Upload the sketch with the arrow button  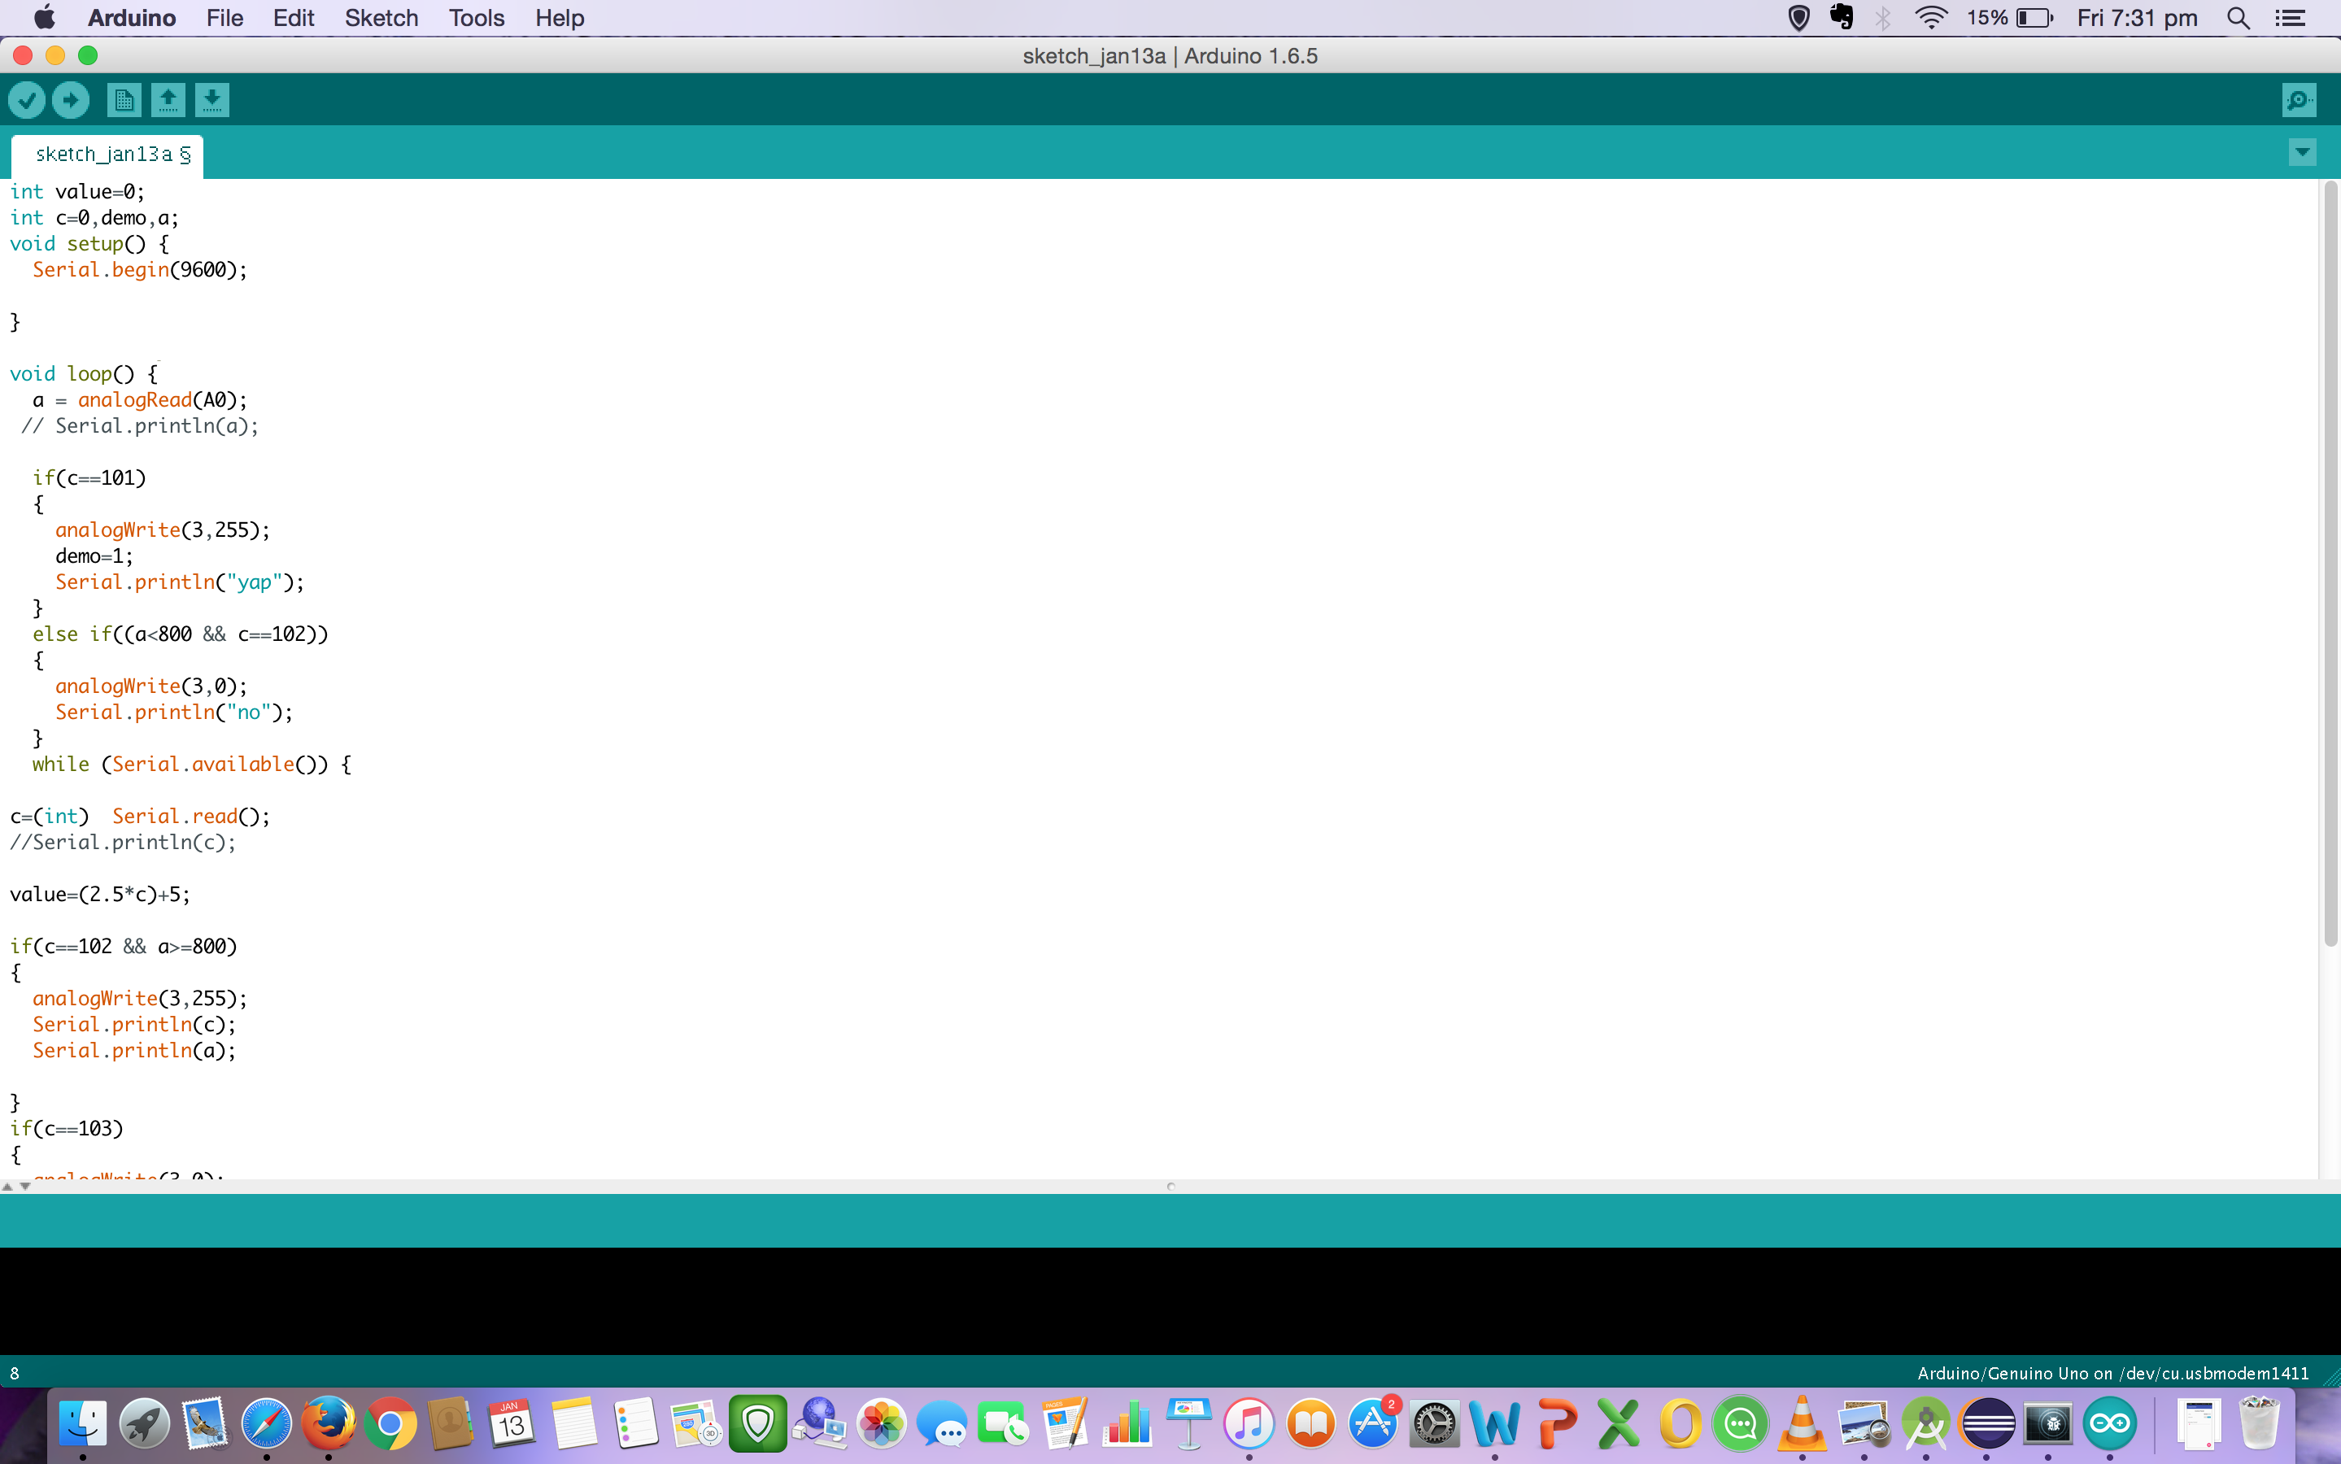(x=71, y=100)
